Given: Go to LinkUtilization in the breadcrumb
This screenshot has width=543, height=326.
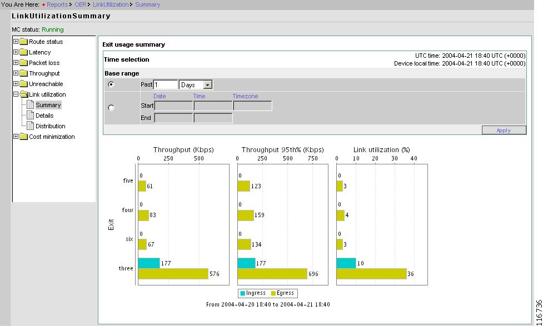Looking at the screenshot, I should coord(111,4).
